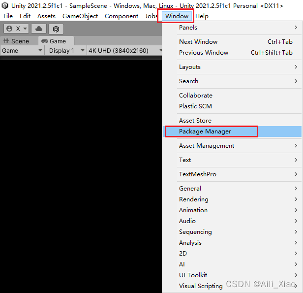Viewport: 303px width, 293px height.
Task: Open Collaborate from Window menu
Action: (x=233, y=96)
